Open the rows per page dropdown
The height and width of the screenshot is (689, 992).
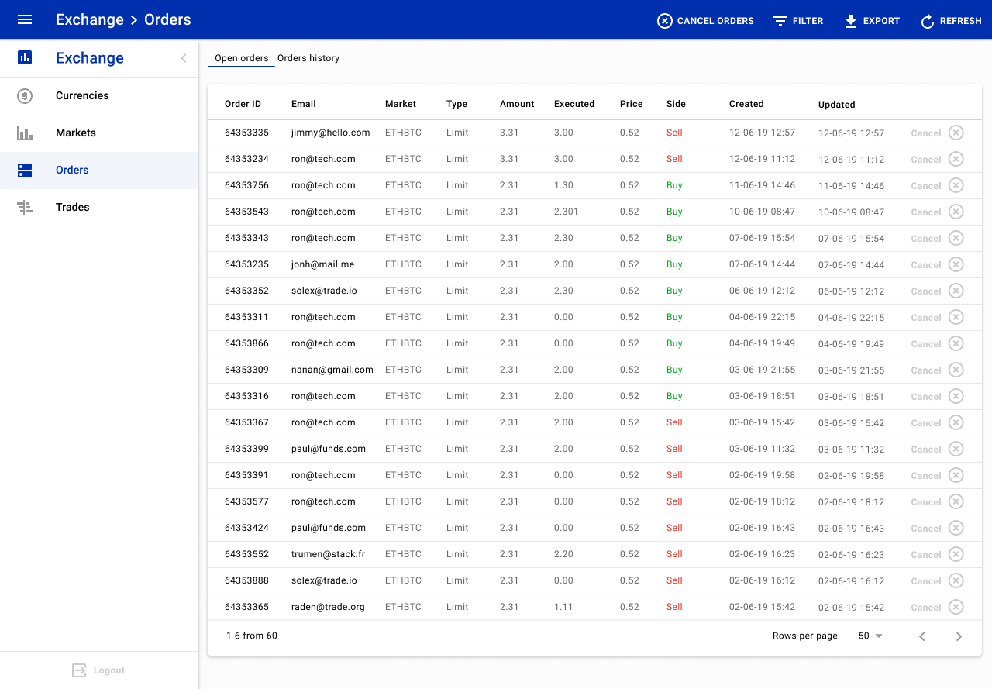coord(870,636)
